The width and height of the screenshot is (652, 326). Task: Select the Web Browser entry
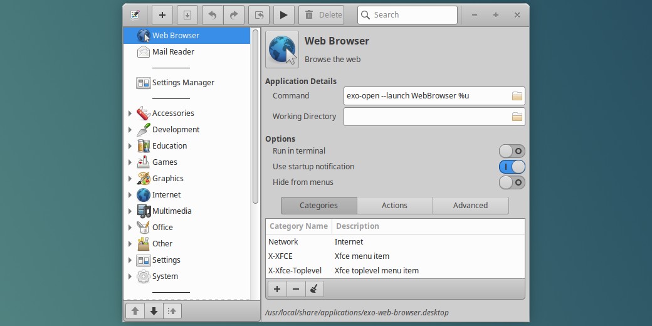(187, 35)
